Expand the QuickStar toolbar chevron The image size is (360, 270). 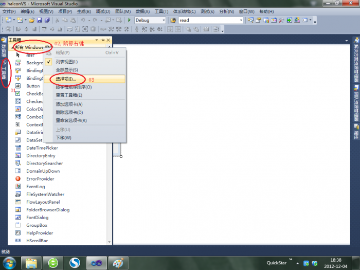[x=291, y=259]
